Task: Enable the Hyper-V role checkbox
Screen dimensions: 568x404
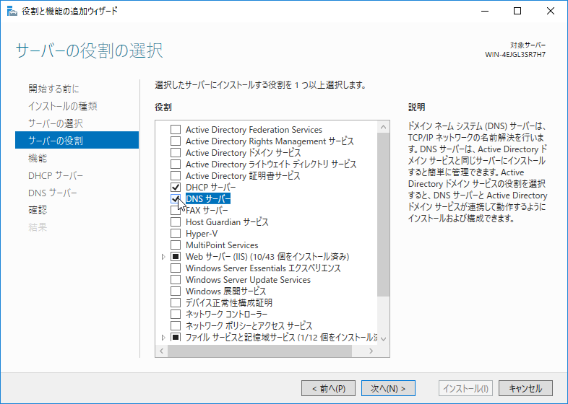Action: [x=176, y=234]
